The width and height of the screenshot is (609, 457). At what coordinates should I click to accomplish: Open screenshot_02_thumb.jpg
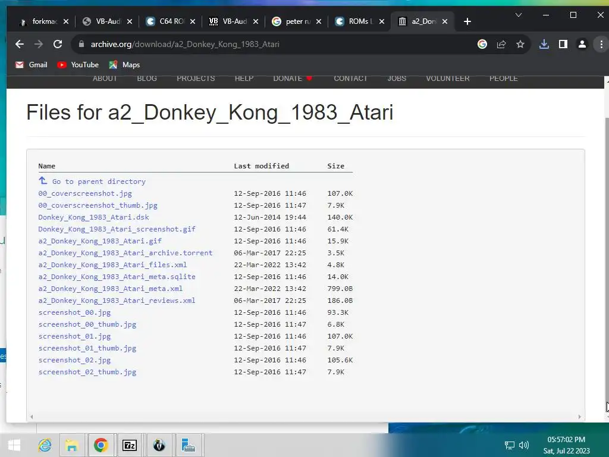point(87,372)
